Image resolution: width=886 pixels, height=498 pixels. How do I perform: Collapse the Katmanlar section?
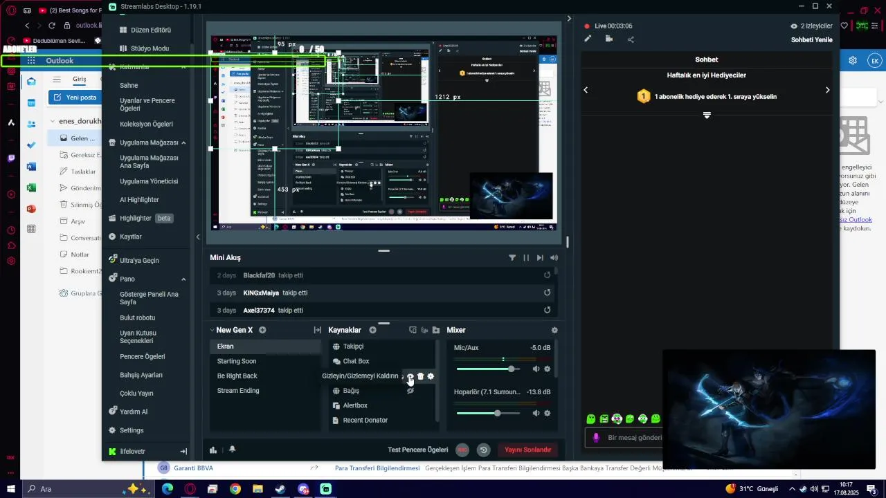183,67
